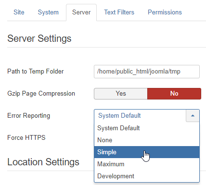
Task: Switch to the Site tab
Action: click(19, 12)
